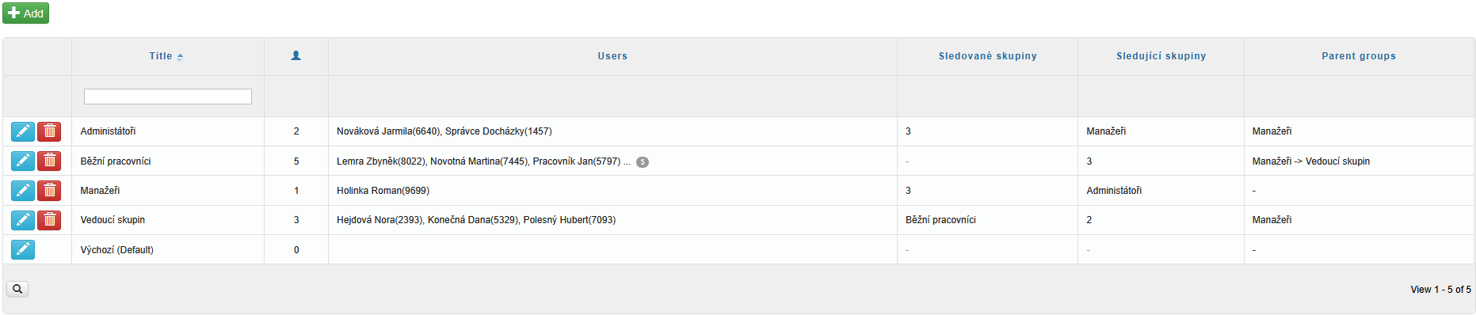Screen dimensions: 1476x315
Task: Click the Users column header
Action: (x=612, y=56)
